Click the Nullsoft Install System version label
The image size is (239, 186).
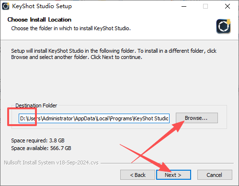(x=51, y=163)
